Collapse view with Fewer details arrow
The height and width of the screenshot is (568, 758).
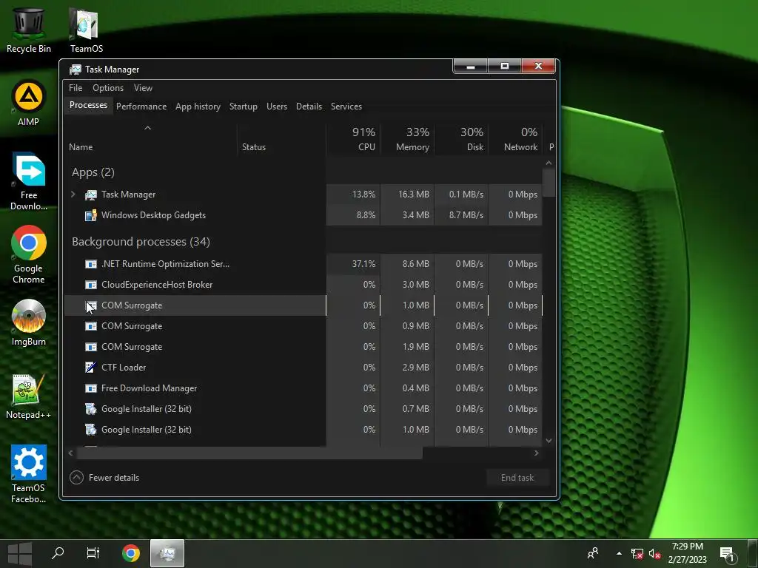click(x=76, y=478)
